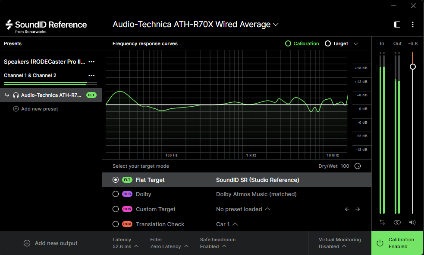This screenshot has width=424, height=255.
Task: Click the mono monitoring overlapping circles icon
Action: (397, 222)
